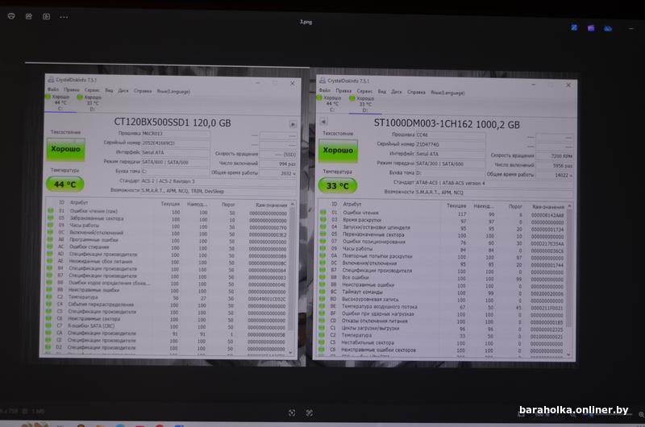Open the Диск menu in the right CrystalDiskInfo window

397,92
